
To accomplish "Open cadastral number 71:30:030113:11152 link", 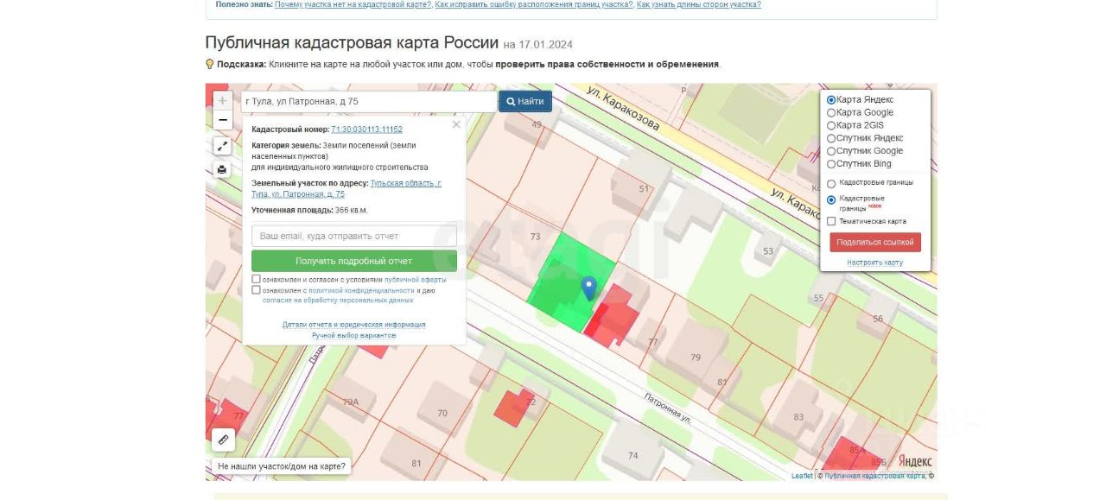I will click(x=366, y=130).
